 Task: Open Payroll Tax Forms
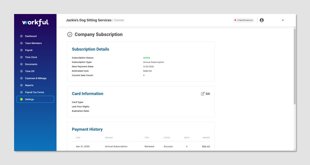pos(35,92)
